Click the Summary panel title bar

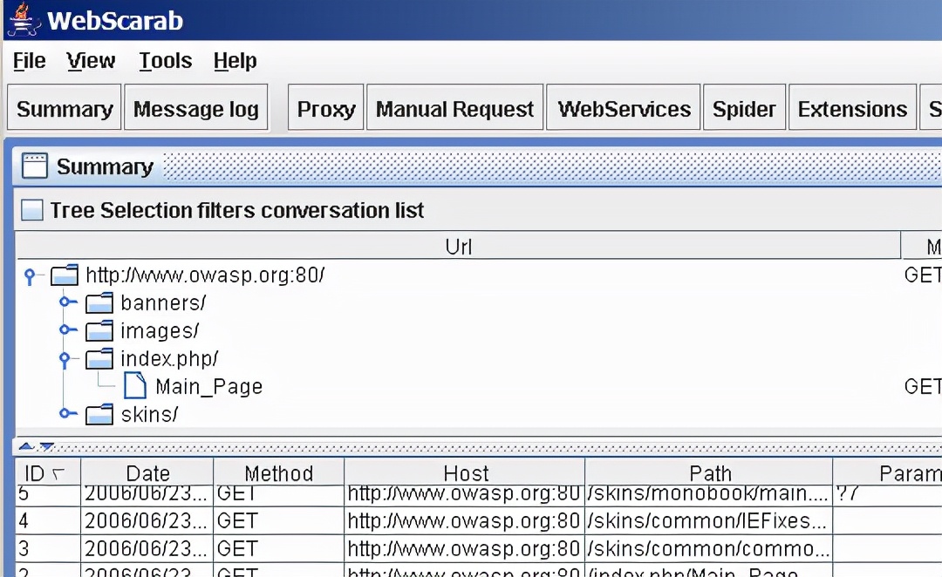tap(478, 166)
